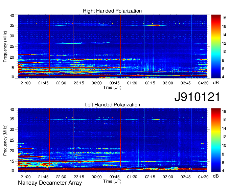This screenshot has width=230, height=187.
Task: Click the J910121 observation label
Action: [197, 97]
